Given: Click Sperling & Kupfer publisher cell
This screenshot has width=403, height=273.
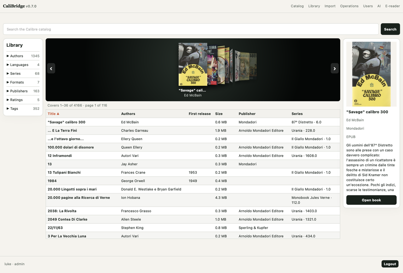Looking at the screenshot, I should (253, 228).
